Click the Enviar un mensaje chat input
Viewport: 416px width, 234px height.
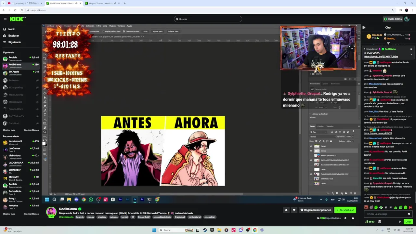coord(388,214)
